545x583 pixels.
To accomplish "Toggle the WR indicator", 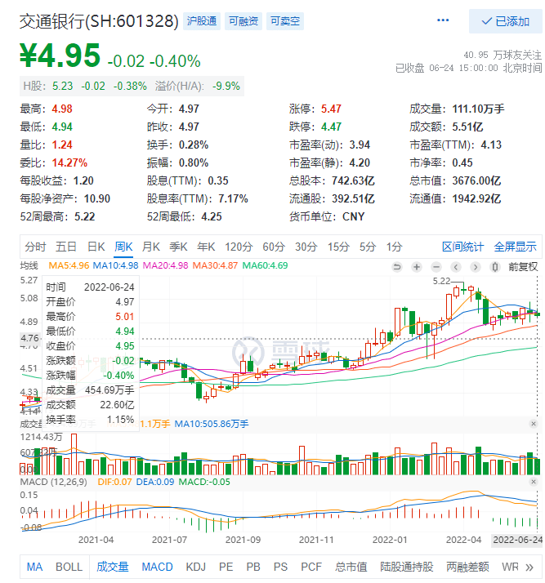I will 510,567.
